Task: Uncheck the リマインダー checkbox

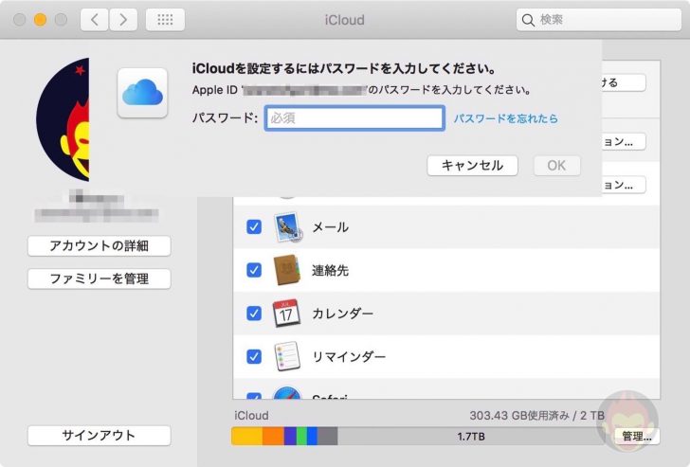Action: [254, 356]
